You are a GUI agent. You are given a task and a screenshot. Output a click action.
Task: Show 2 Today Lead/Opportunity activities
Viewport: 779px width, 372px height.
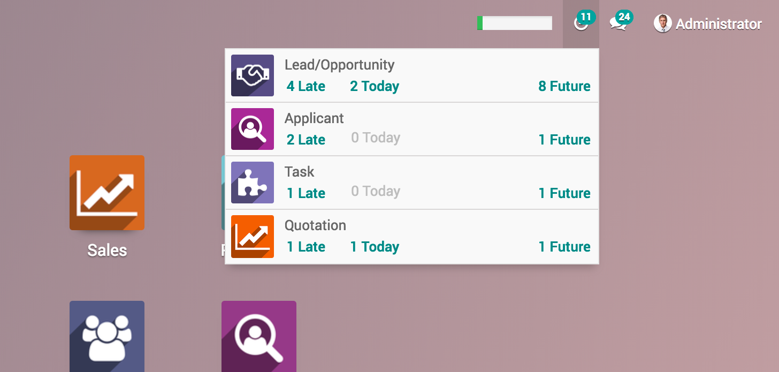(x=375, y=86)
